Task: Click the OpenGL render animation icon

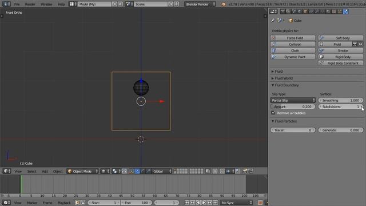Action: (x=250, y=171)
